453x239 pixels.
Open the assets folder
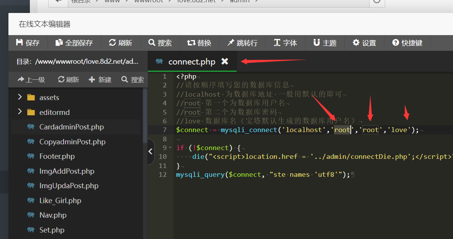[x=49, y=98]
